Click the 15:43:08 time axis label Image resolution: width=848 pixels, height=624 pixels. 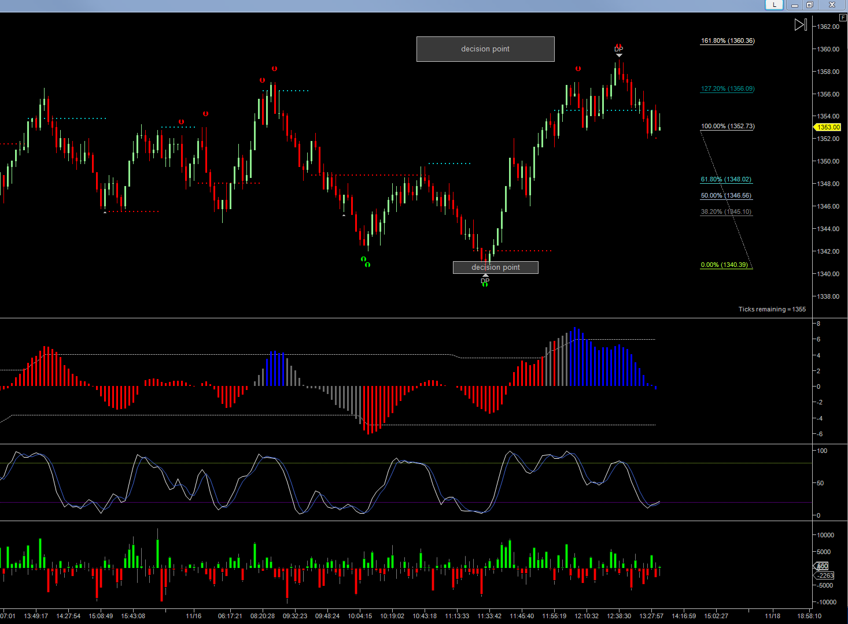coord(133,616)
